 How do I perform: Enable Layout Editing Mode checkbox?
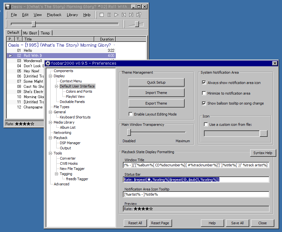click(131, 114)
